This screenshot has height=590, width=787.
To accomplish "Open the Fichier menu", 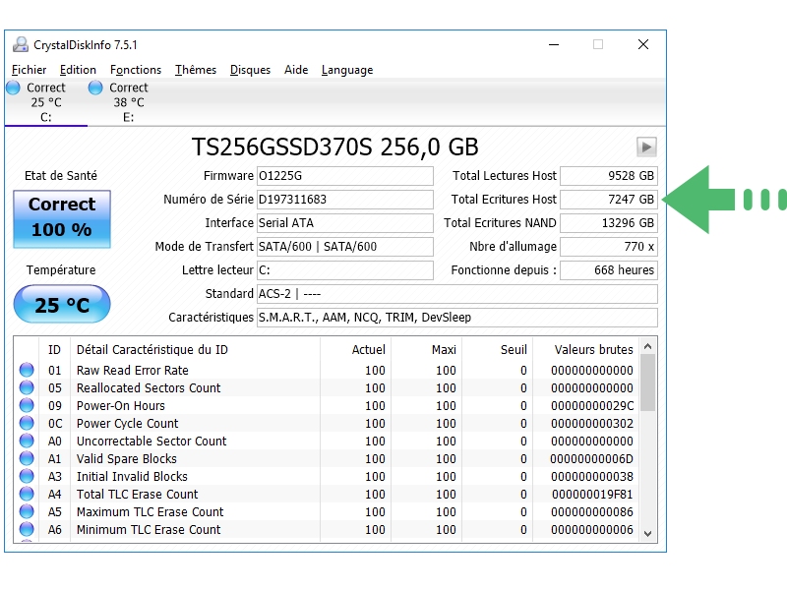I will click(x=30, y=70).
